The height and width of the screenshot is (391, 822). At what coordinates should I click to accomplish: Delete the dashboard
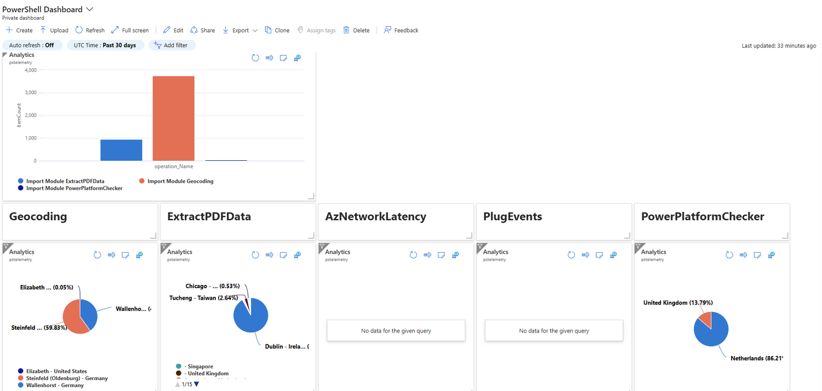tap(356, 30)
